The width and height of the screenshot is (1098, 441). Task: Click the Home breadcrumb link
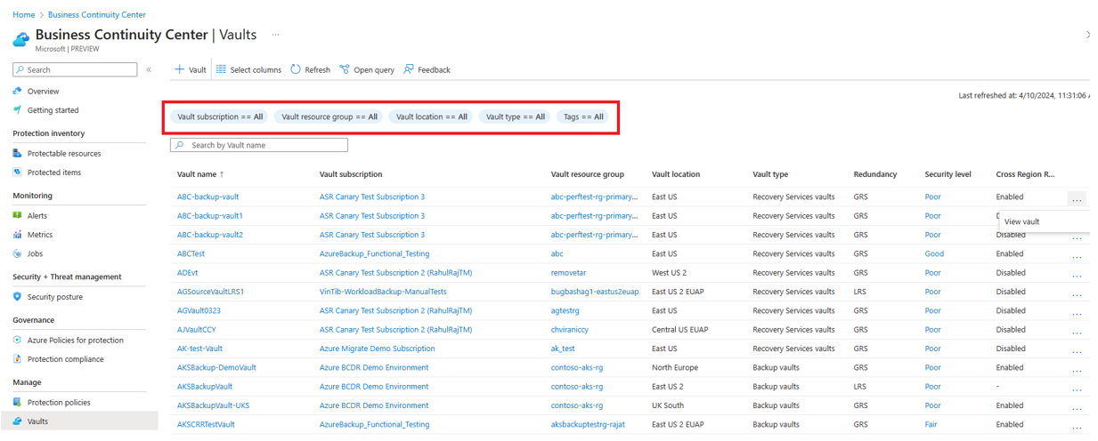coord(23,15)
